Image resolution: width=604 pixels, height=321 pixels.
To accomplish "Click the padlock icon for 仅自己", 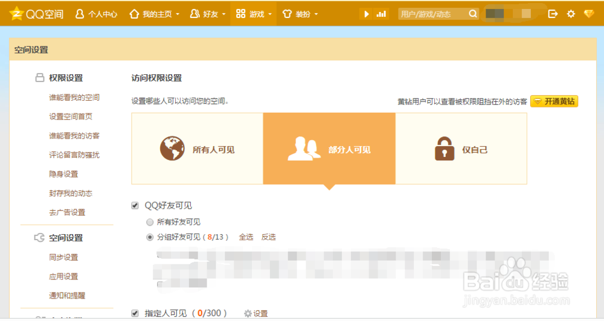I will click(x=445, y=148).
